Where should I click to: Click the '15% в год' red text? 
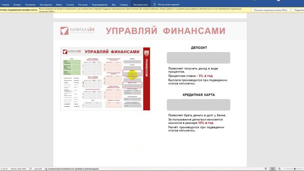206,123
